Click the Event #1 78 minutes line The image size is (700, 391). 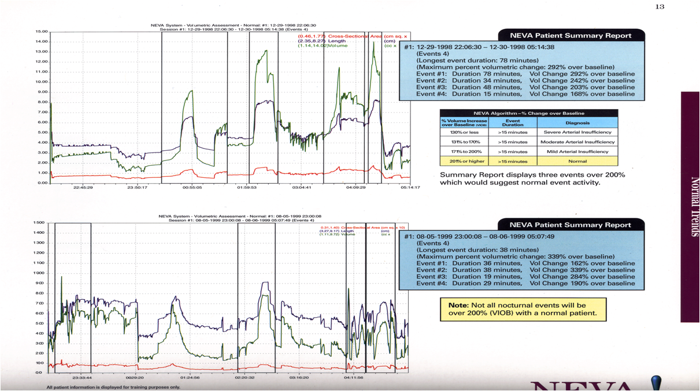pos(525,74)
